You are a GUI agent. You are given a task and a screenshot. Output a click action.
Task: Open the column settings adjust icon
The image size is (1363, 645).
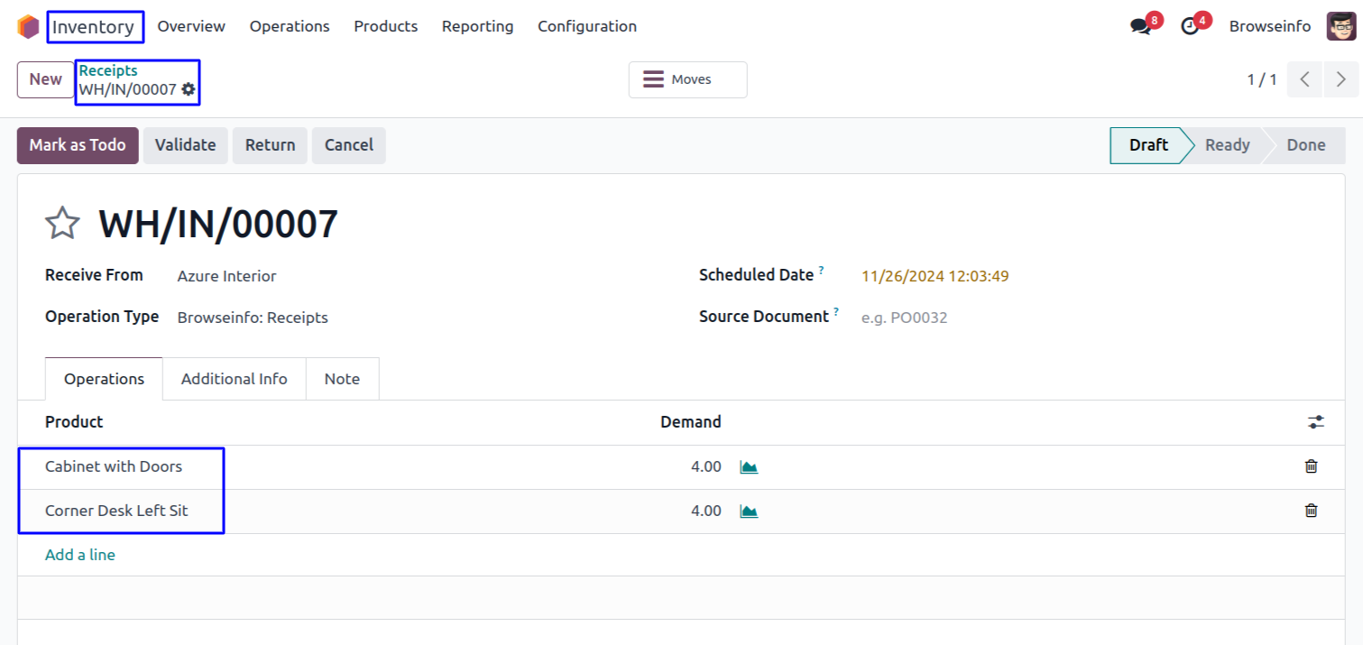[x=1316, y=422]
